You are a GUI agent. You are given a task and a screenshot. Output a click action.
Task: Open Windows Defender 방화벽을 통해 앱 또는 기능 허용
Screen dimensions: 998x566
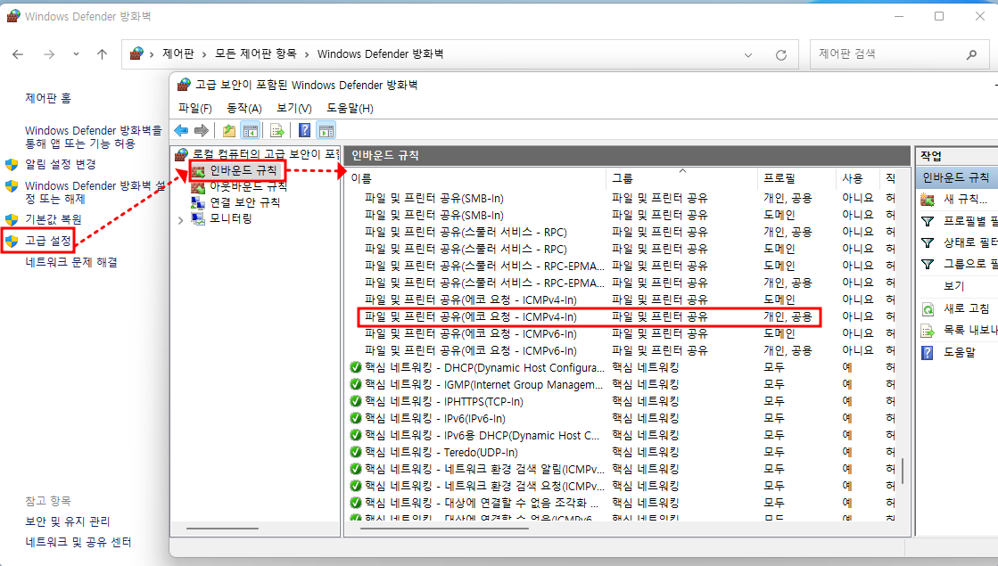tap(94, 136)
